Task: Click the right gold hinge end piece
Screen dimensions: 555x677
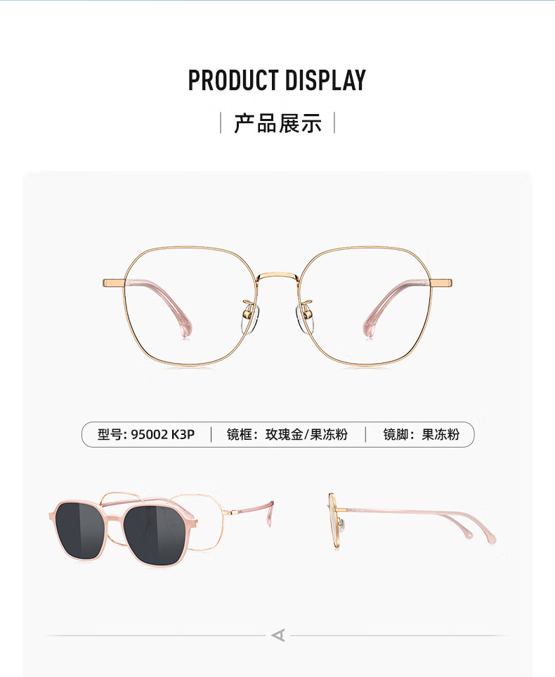Action: tap(440, 283)
